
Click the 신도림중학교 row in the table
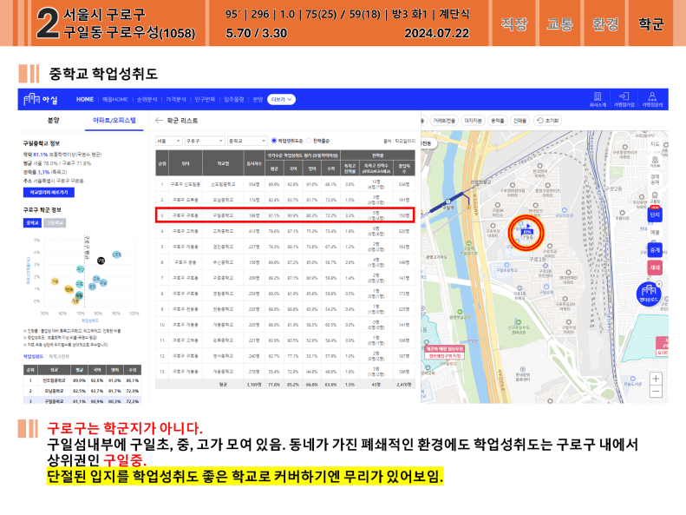pyautogui.click(x=285, y=184)
